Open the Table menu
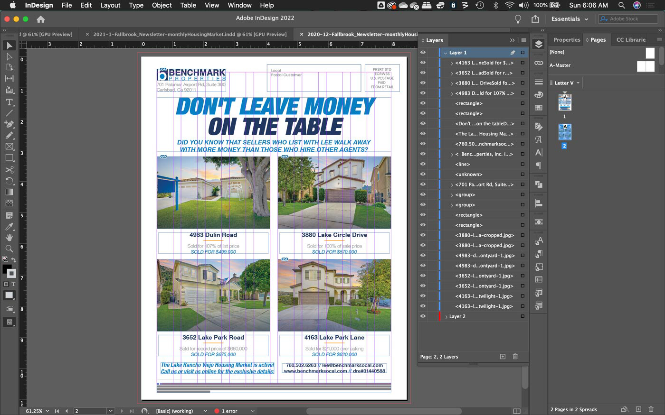This screenshot has width=665, height=415. (188, 5)
